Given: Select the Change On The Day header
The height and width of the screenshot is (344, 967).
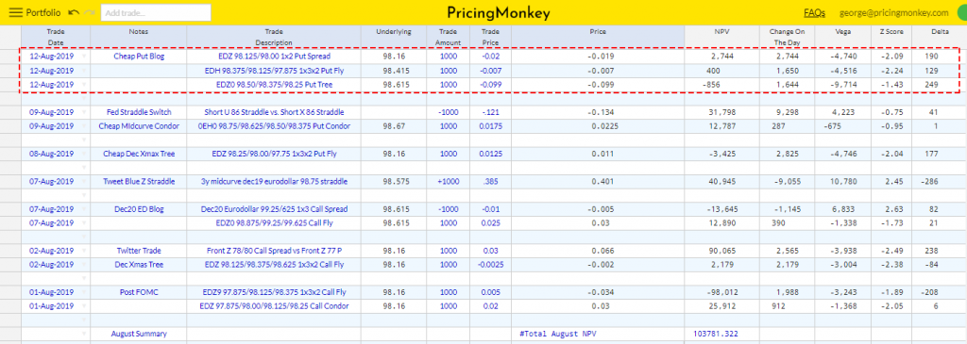Looking at the screenshot, I should coord(786,37).
